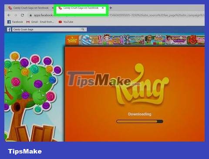Image resolution: width=209 pixels, height=159 pixels.
Task: Open a new browser tab with plus
Action: tap(111, 8)
